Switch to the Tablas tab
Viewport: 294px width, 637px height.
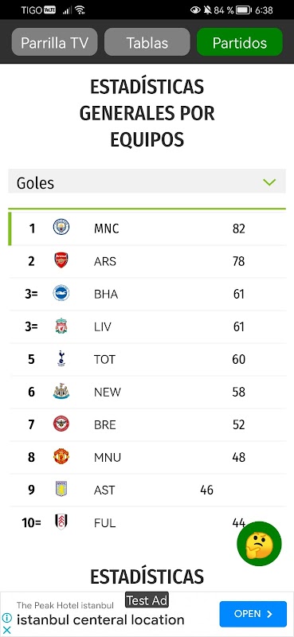coord(147,42)
